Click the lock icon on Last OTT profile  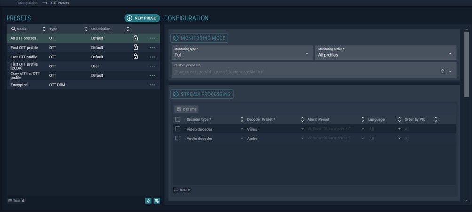pos(135,57)
